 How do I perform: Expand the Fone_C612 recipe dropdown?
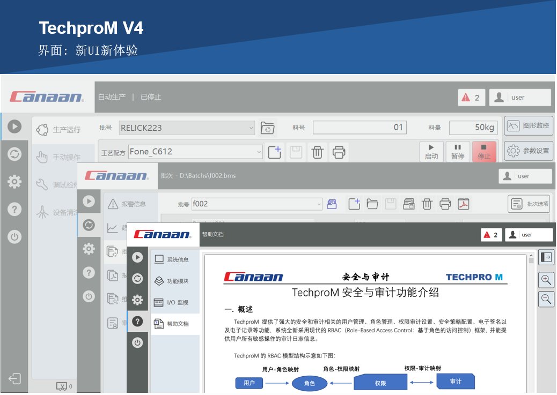pyautogui.click(x=259, y=152)
